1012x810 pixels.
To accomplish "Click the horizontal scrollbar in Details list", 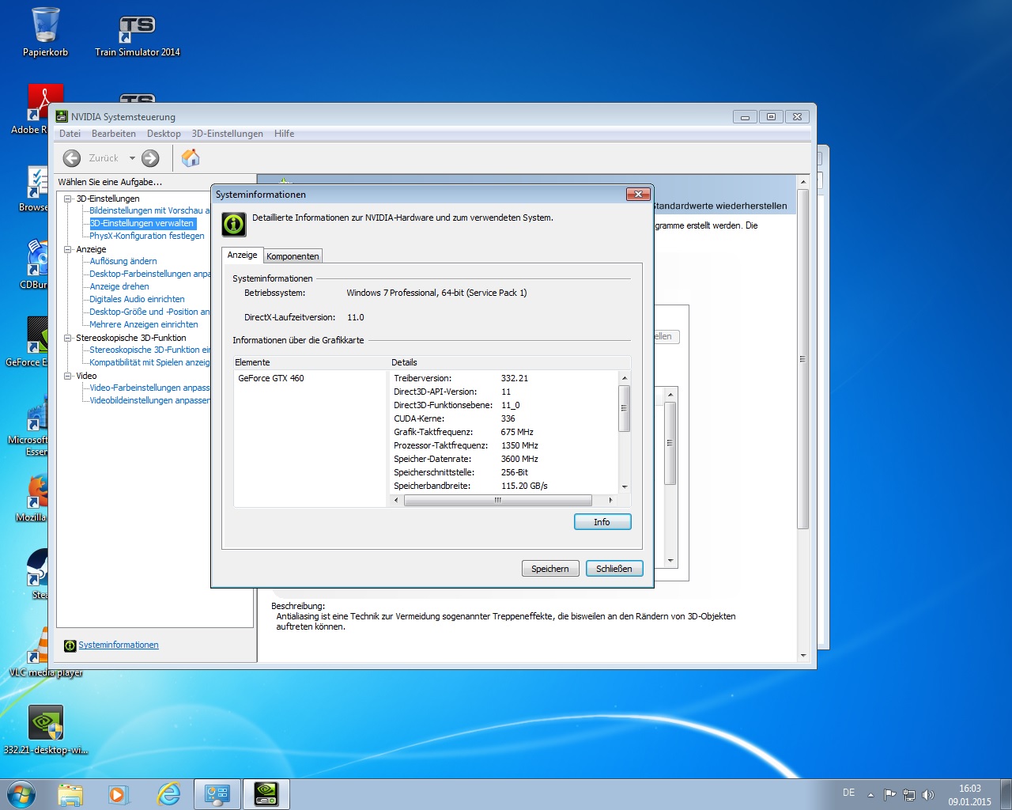I will tap(497, 500).
